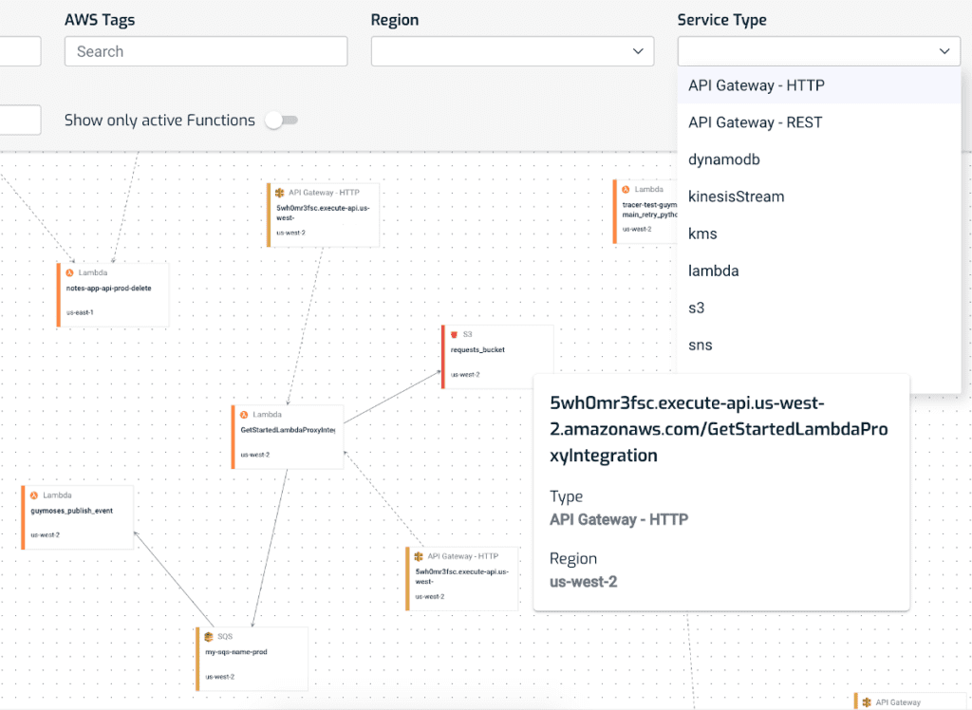This screenshot has width=972, height=710.
Task: Click the API Gateway icon on the top HTTP node
Action: pos(281,191)
